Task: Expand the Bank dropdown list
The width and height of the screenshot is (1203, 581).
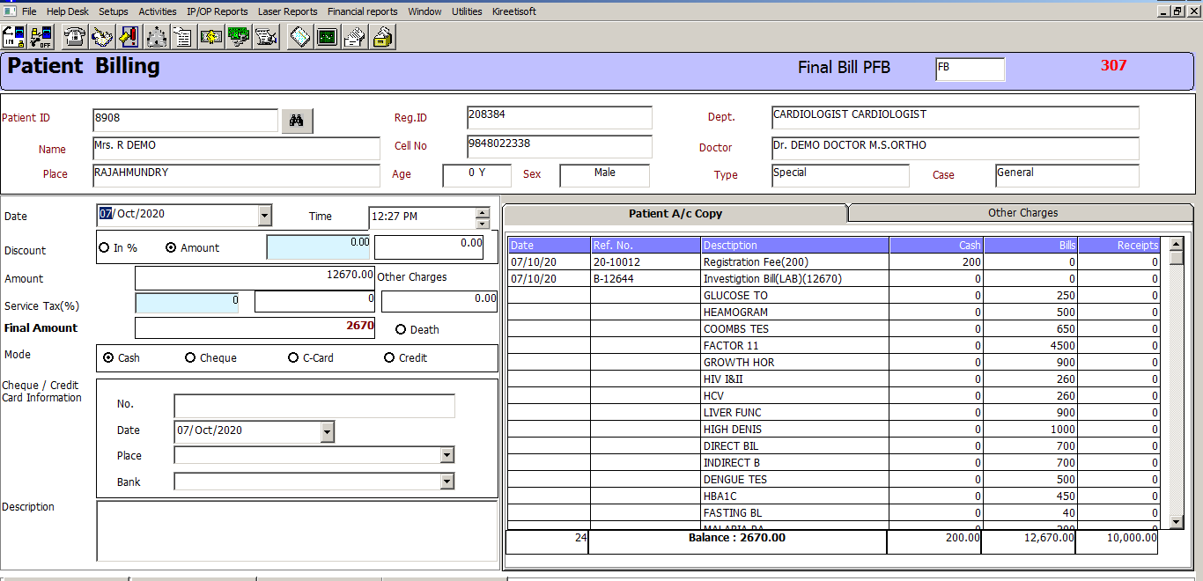Action: [447, 482]
